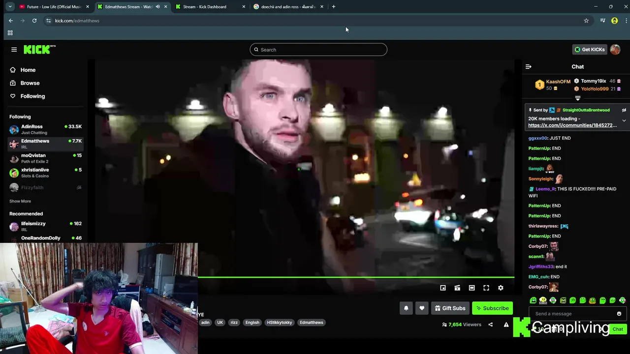Open xhristianlive channel in the sidebar
This screenshot has width=630, height=354.
coord(45,173)
